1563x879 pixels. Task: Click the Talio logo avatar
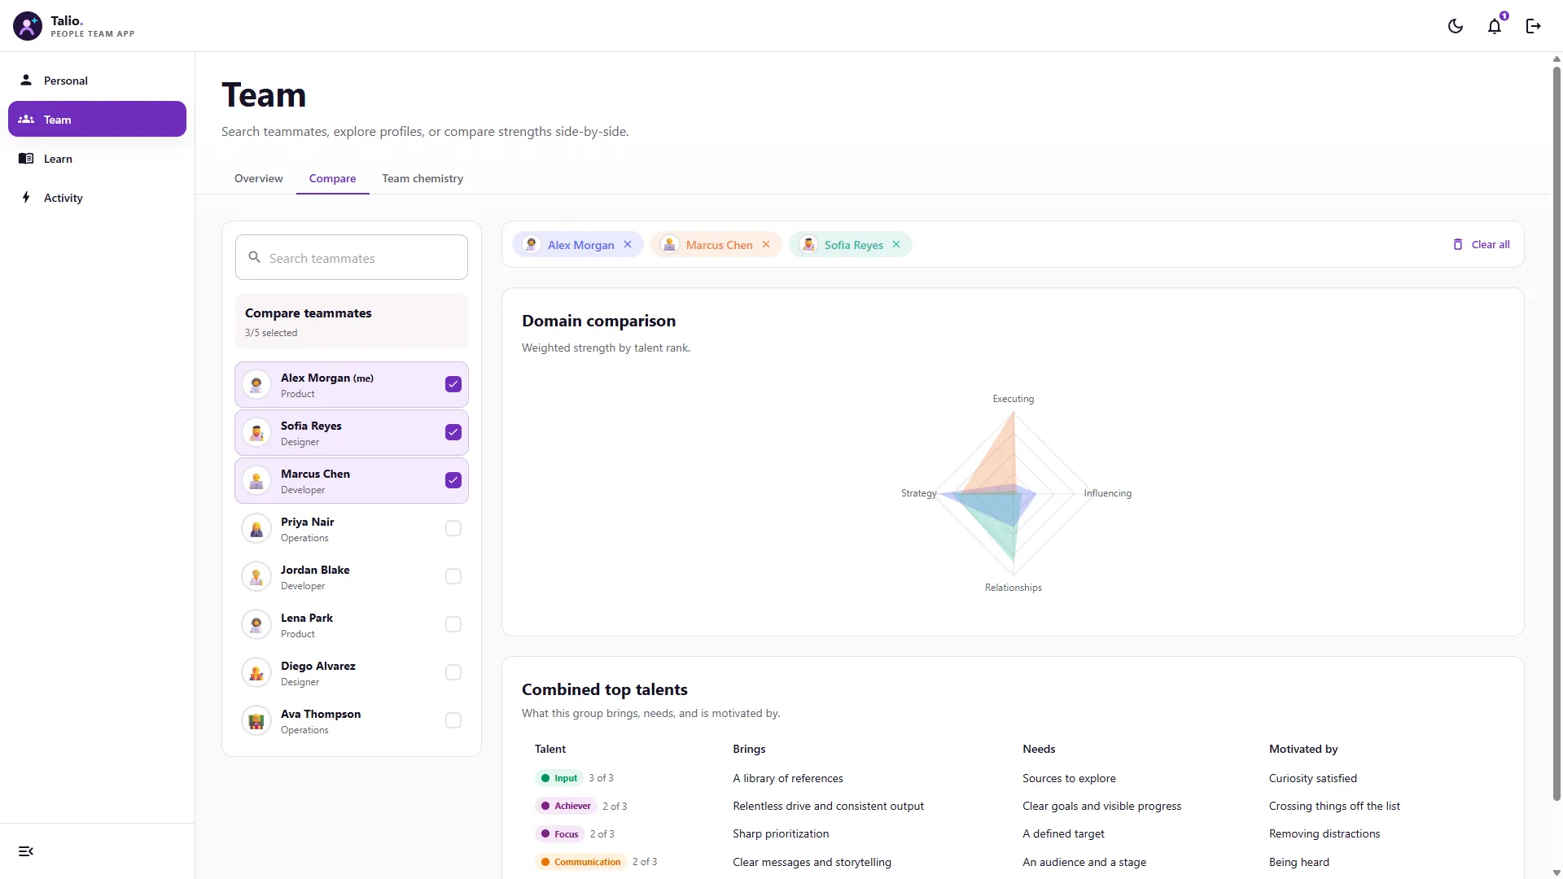pos(28,26)
